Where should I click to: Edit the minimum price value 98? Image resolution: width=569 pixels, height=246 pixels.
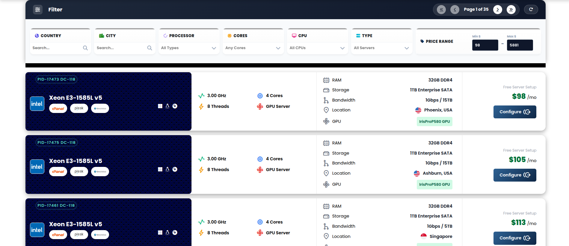click(485, 45)
